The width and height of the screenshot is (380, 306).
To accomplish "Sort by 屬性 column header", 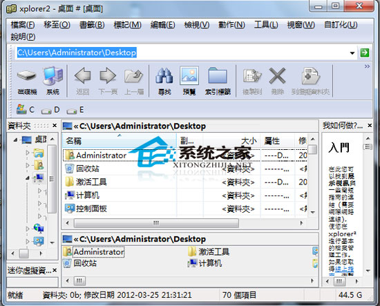I will pyautogui.click(x=277, y=141).
